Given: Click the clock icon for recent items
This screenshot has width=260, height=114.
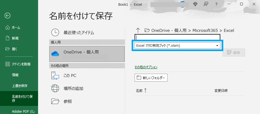Looking at the screenshot, I should point(55,32).
